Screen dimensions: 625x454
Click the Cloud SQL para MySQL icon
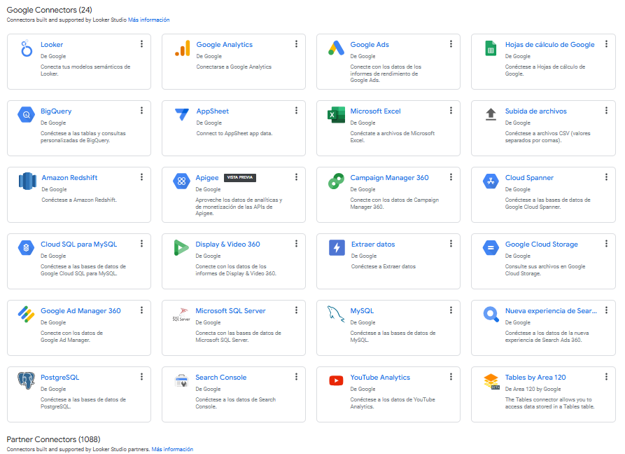click(26, 248)
